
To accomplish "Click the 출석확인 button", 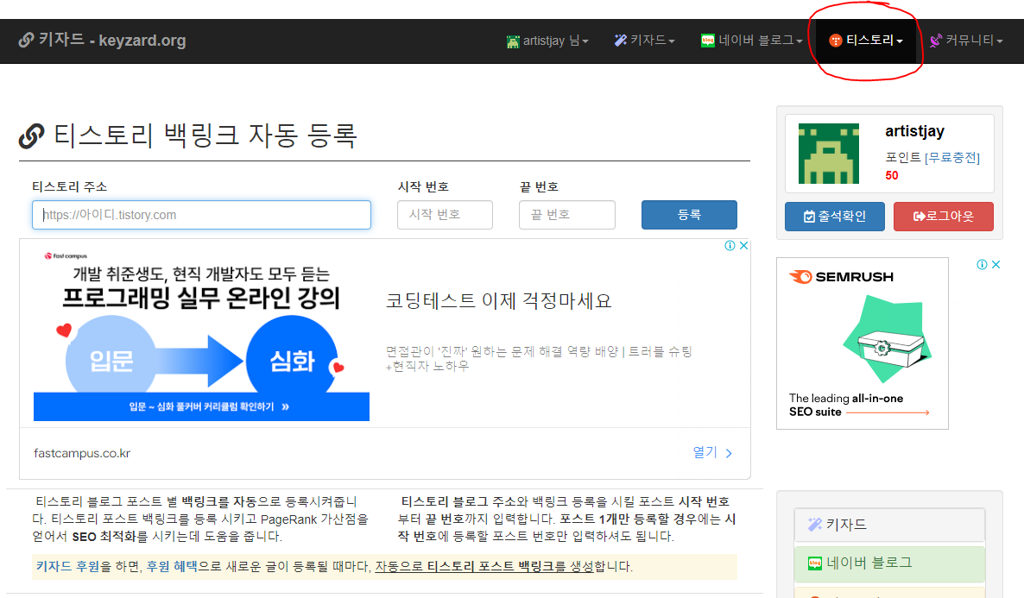I will click(x=835, y=216).
